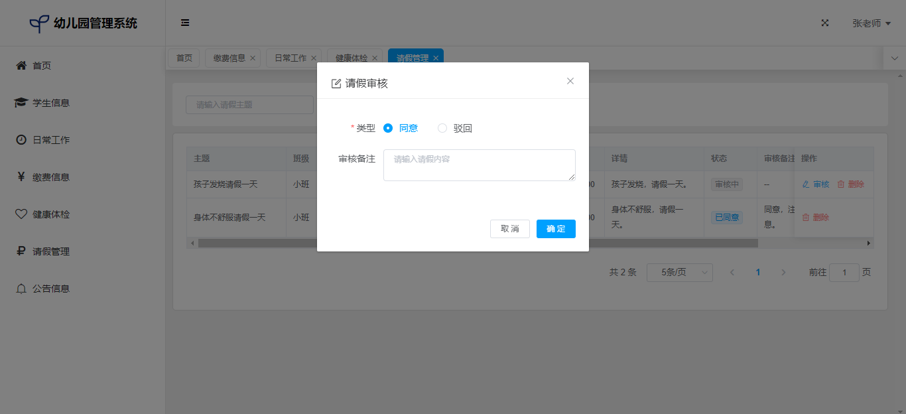
Task: Click the heart icon for health checkup
Action: (x=21, y=214)
